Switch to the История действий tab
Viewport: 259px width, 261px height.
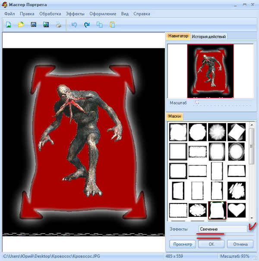(209, 36)
